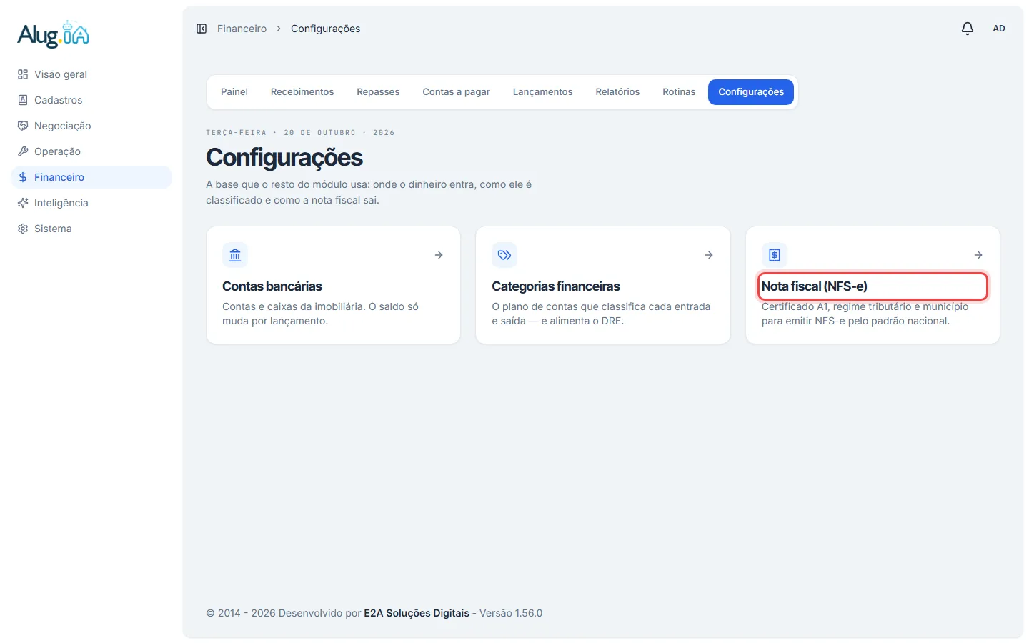Click the Versão 1.56.0 footer text

click(511, 613)
